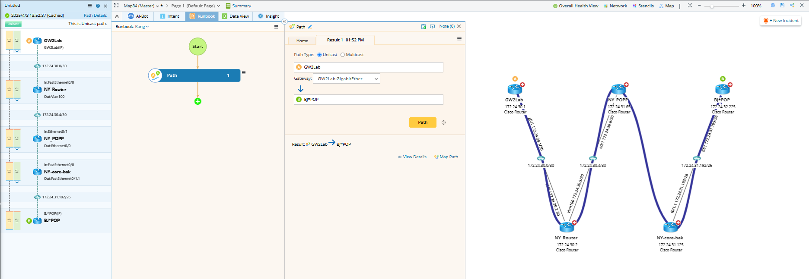
Task: Adjust the map zoom slider
Action: tap(712, 6)
